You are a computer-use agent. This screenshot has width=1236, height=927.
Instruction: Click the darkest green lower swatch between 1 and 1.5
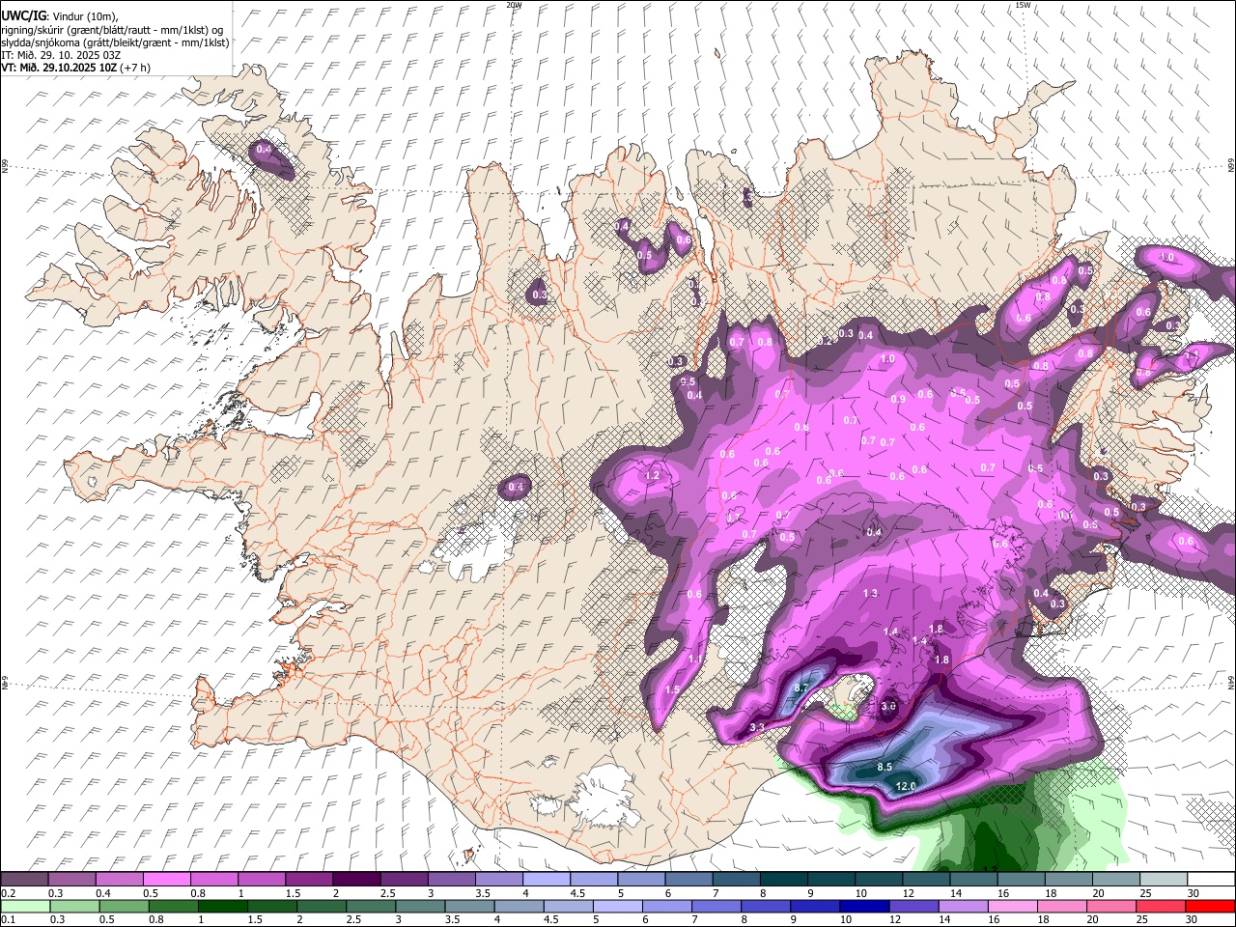pyautogui.click(x=222, y=906)
